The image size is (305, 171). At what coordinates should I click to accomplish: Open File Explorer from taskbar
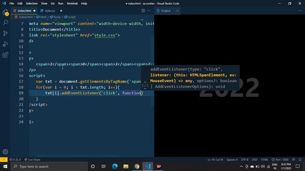(126, 167)
